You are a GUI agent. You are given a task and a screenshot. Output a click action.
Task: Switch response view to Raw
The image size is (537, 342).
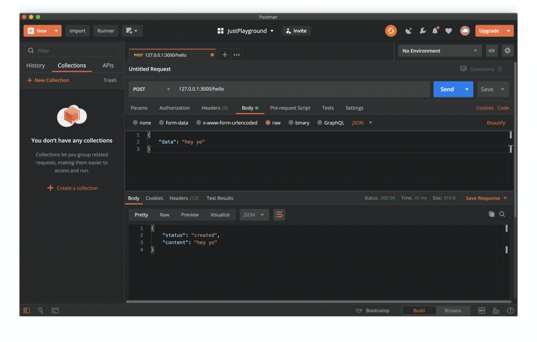click(164, 215)
